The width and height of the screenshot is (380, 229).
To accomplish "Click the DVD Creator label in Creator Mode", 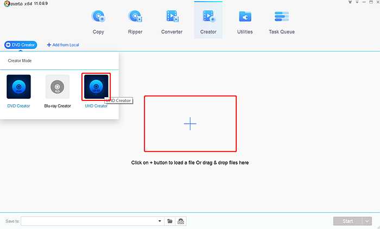I will pos(18,106).
